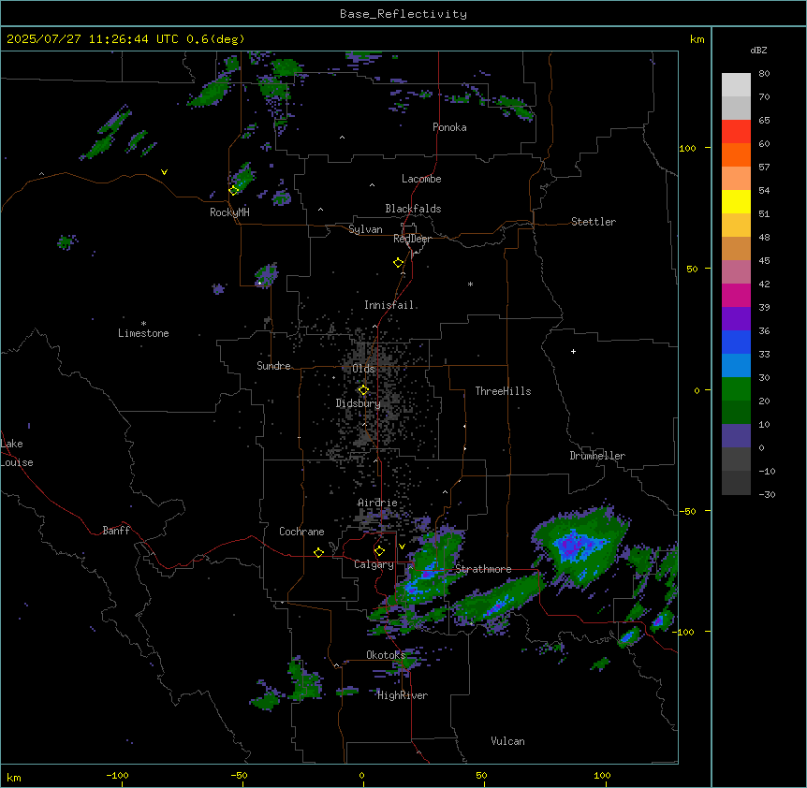The height and width of the screenshot is (788, 807).
Task: Click the Sundre label
Action: [273, 366]
